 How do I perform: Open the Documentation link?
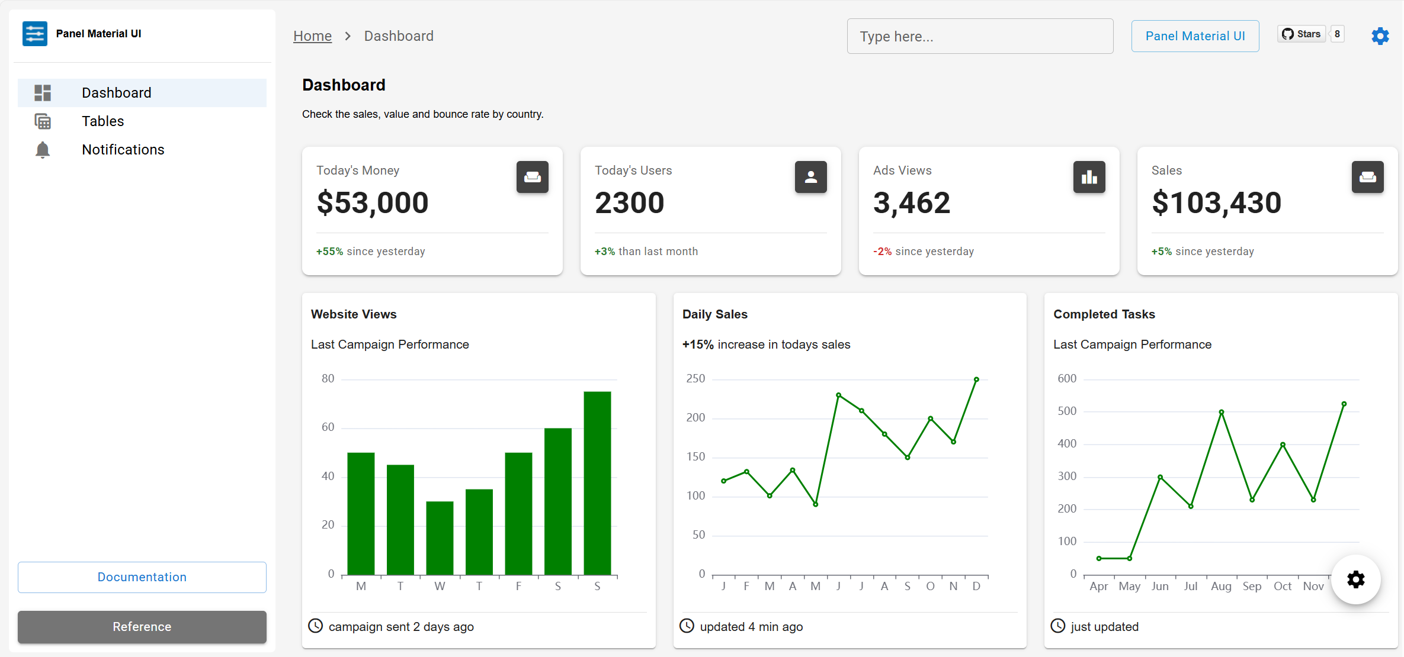pyautogui.click(x=142, y=577)
